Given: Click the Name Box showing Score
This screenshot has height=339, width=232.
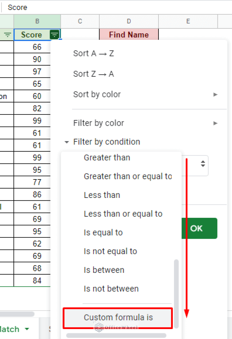Looking at the screenshot, I should point(17,7).
